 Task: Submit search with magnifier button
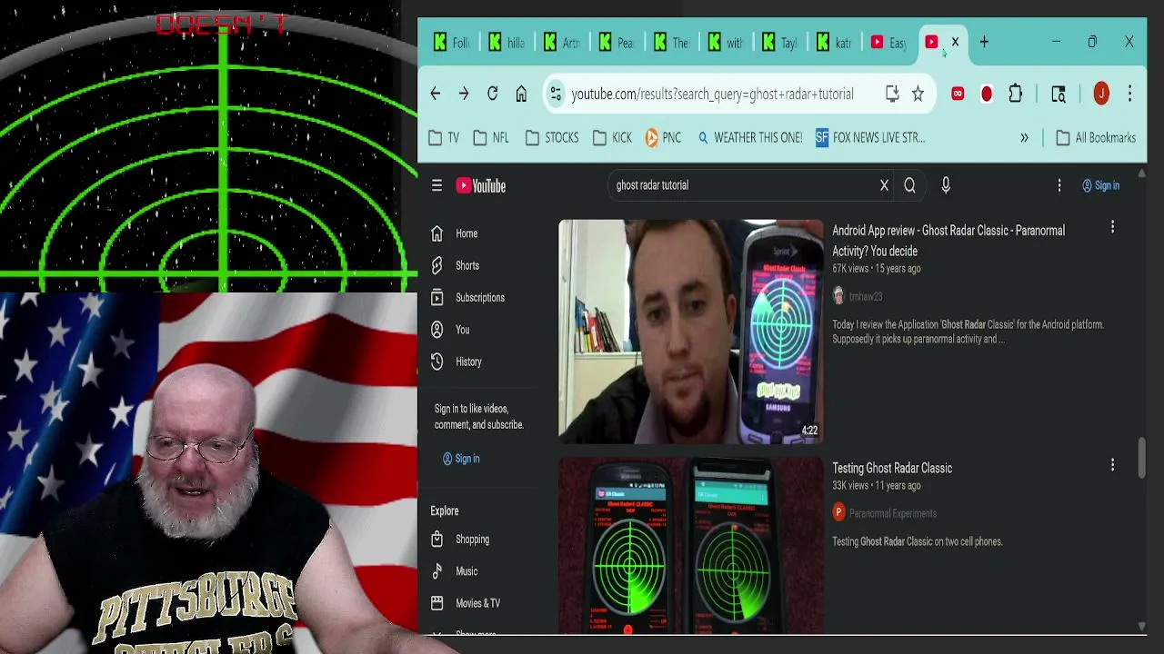point(909,185)
